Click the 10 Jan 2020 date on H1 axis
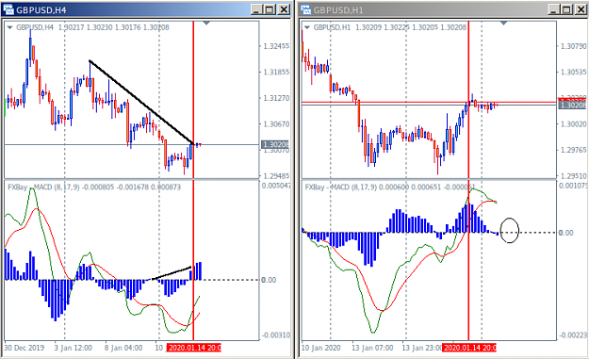 point(321,348)
